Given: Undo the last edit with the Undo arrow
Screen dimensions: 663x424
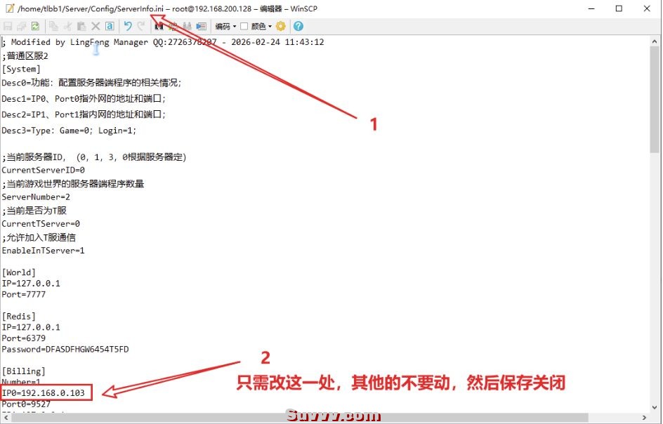Looking at the screenshot, I should pos(128,26).
